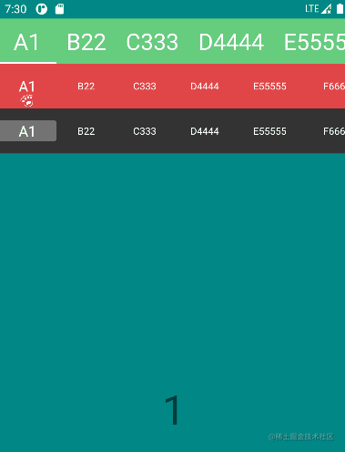Viewport: 345px width, 452px height.
Task: Select E55555 tab in dark bar
Action: [269, 131]
